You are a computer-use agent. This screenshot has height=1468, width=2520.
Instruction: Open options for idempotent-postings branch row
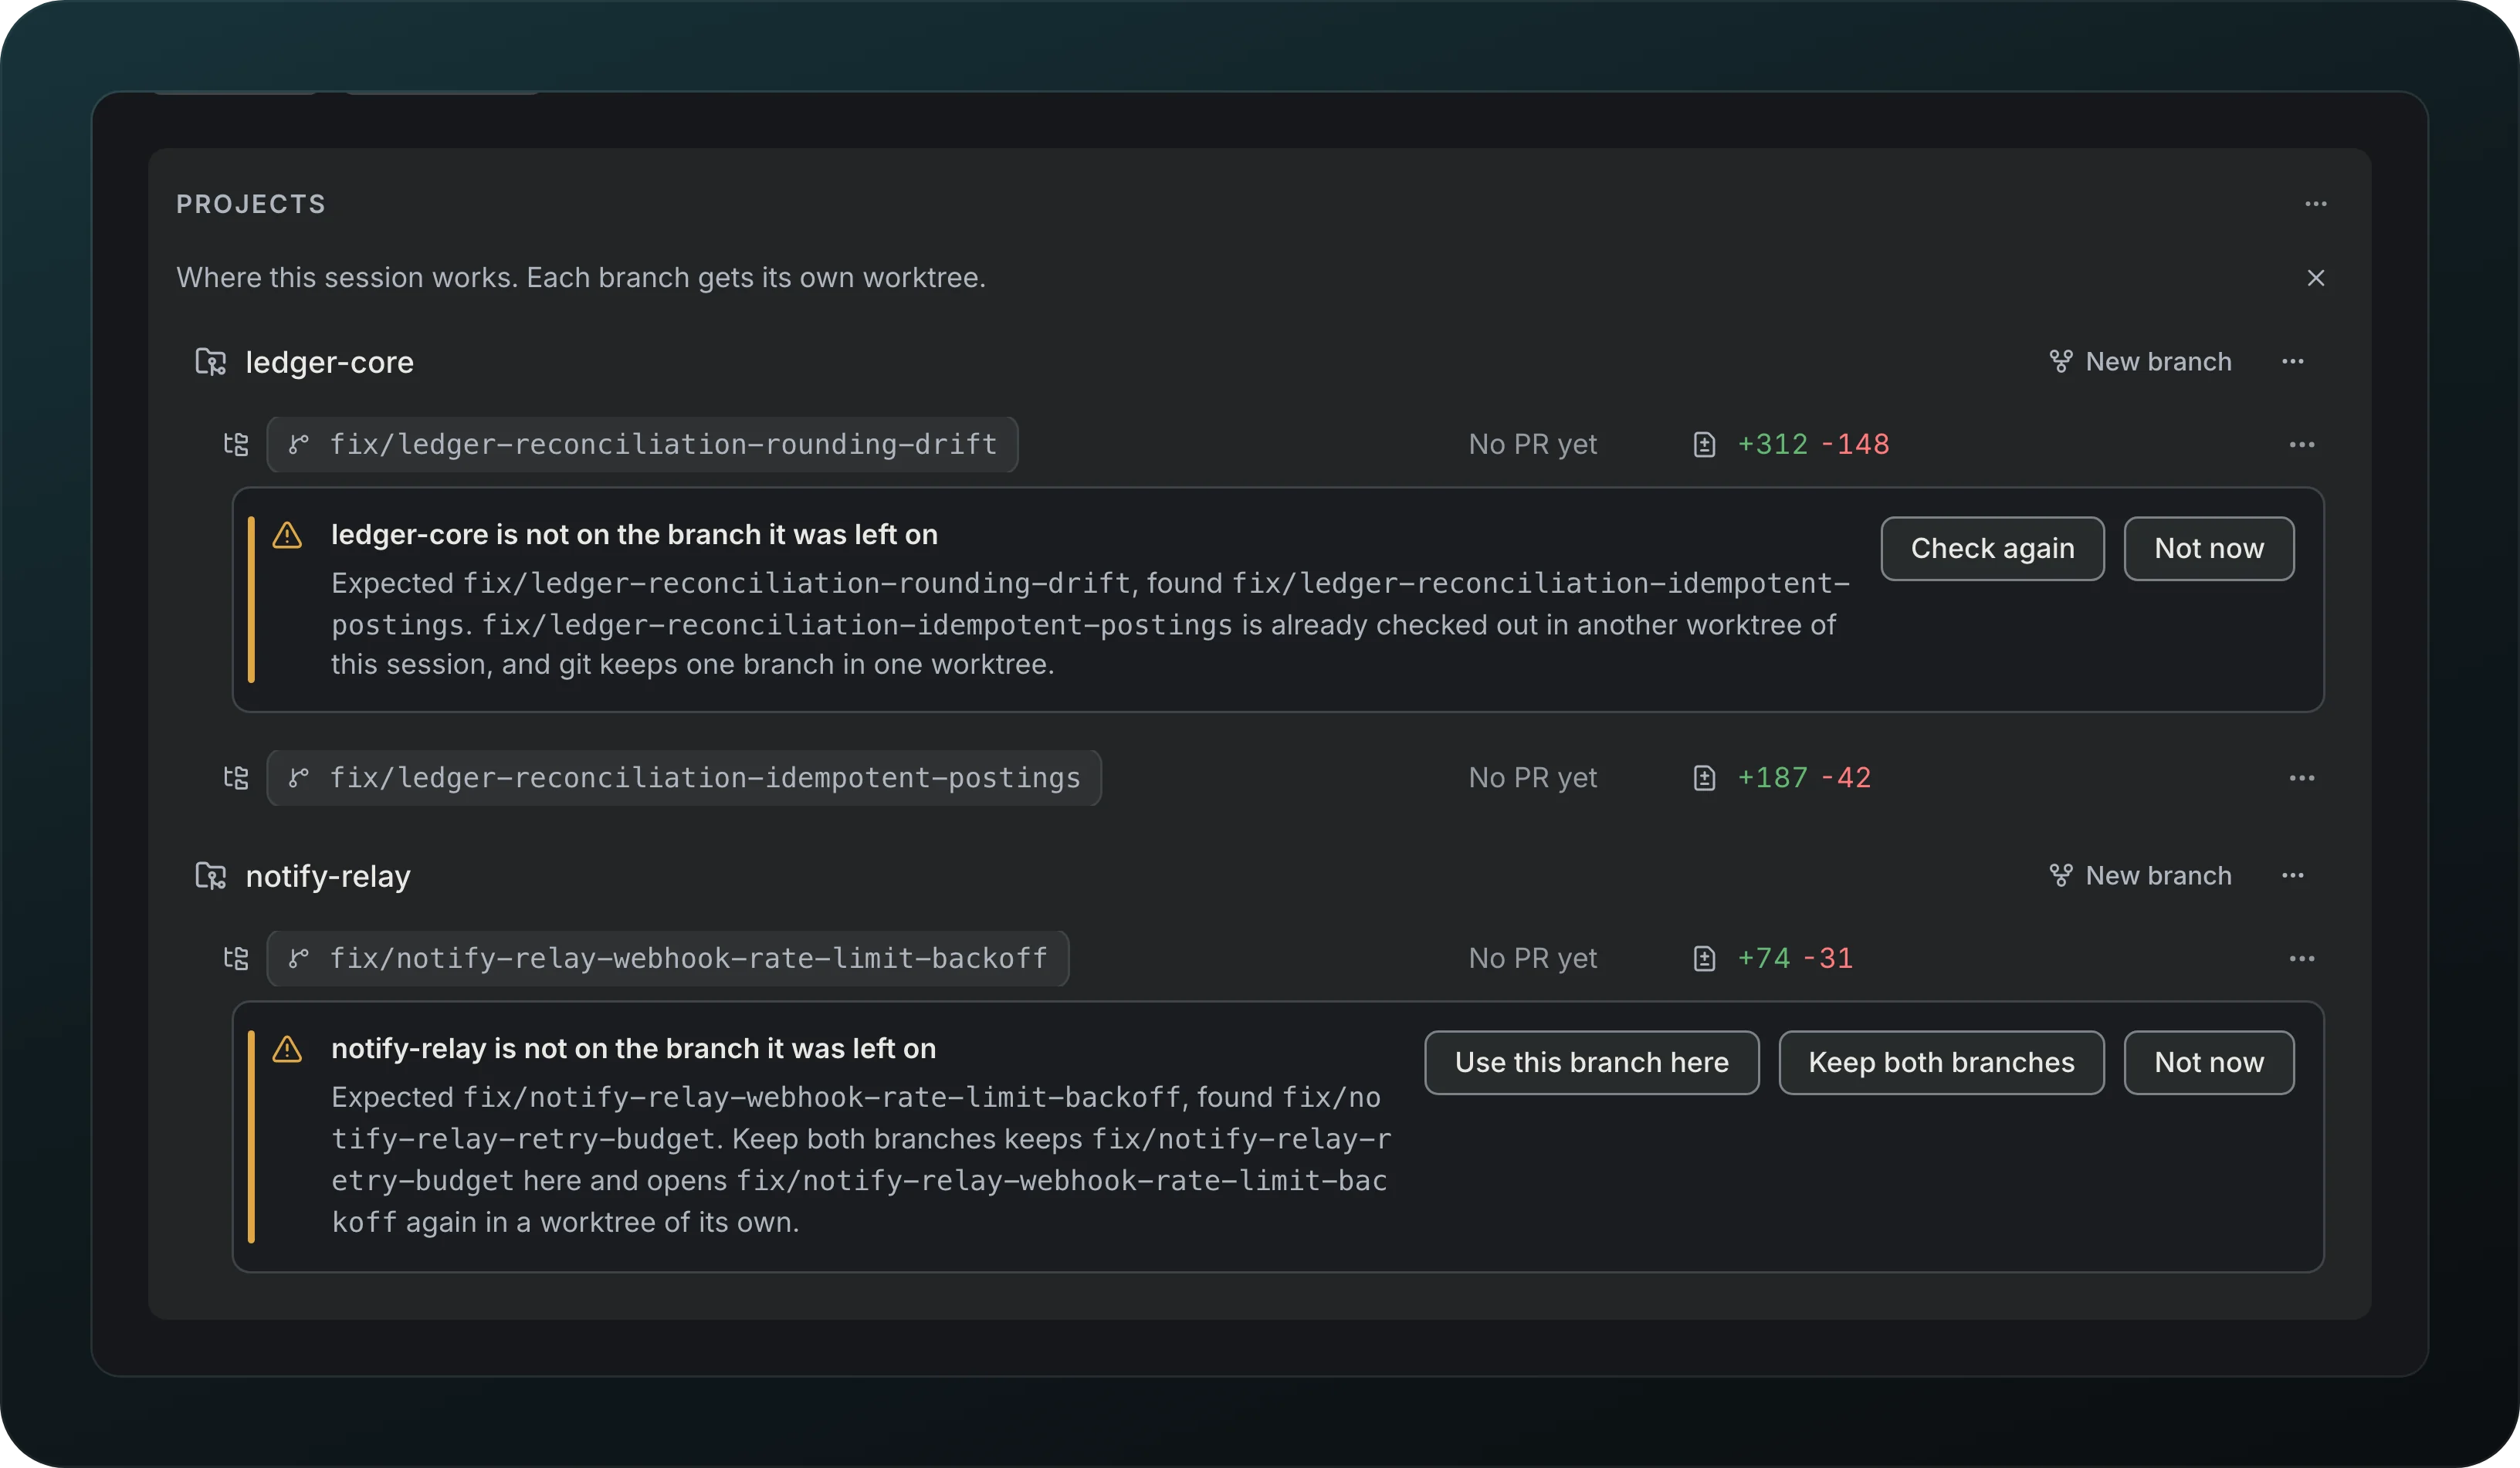(x=2301, y=778)
